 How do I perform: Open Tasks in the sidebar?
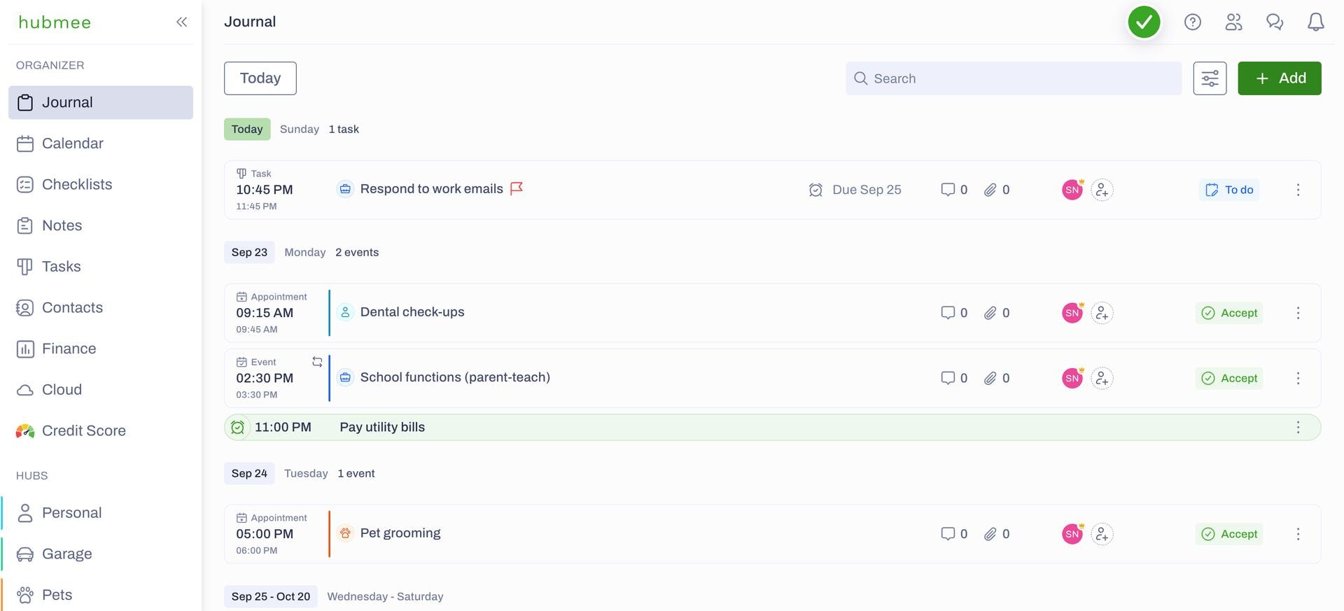click(x=101, y=267)
